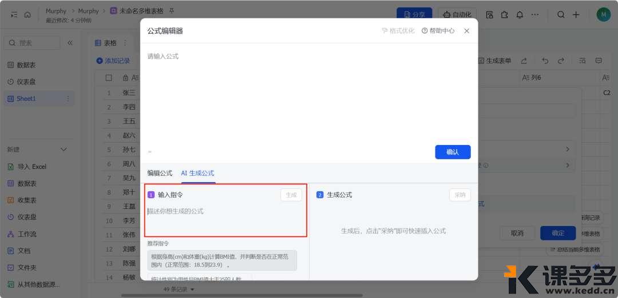
Task: Click the first Murphy breadcrumb
Action: 56,11
